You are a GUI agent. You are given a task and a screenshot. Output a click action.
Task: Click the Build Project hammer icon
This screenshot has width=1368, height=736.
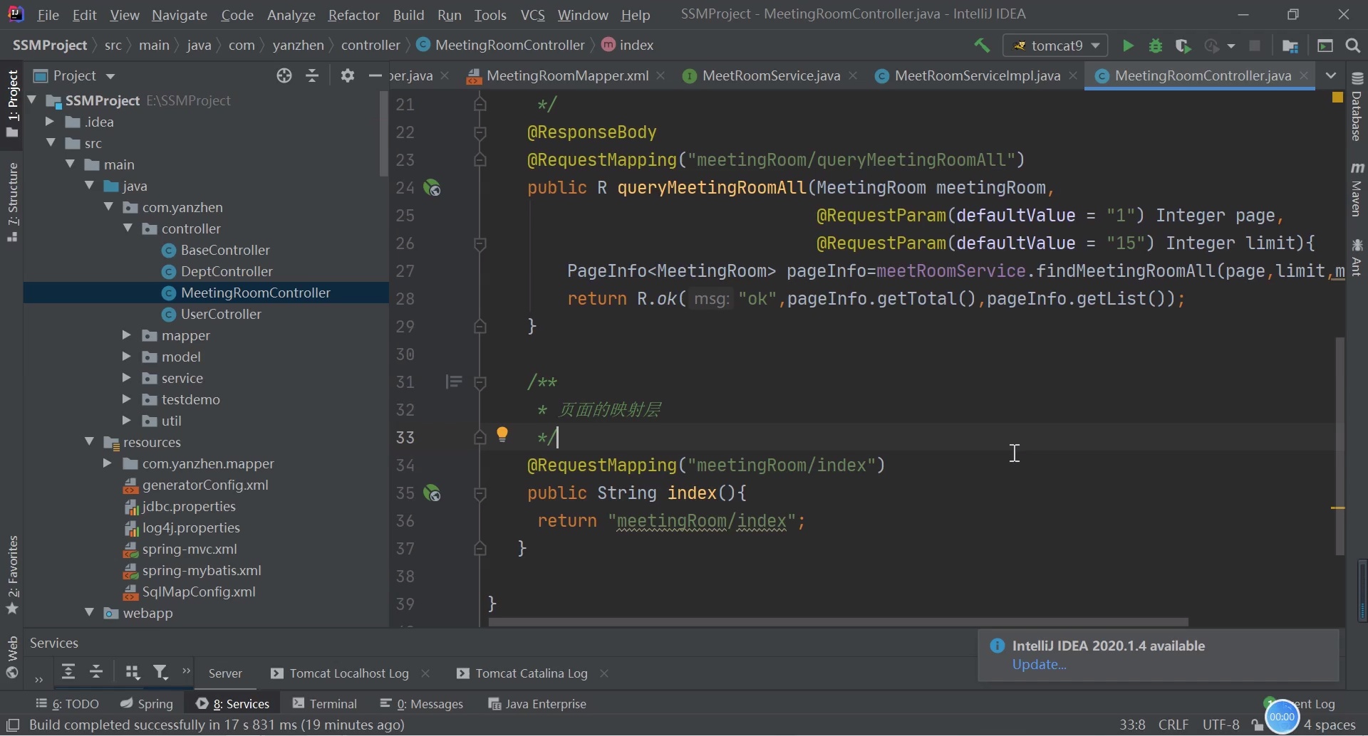click(982, 46)
